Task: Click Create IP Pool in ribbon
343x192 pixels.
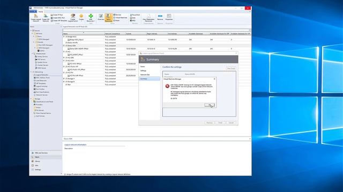Action: [57, 15]
